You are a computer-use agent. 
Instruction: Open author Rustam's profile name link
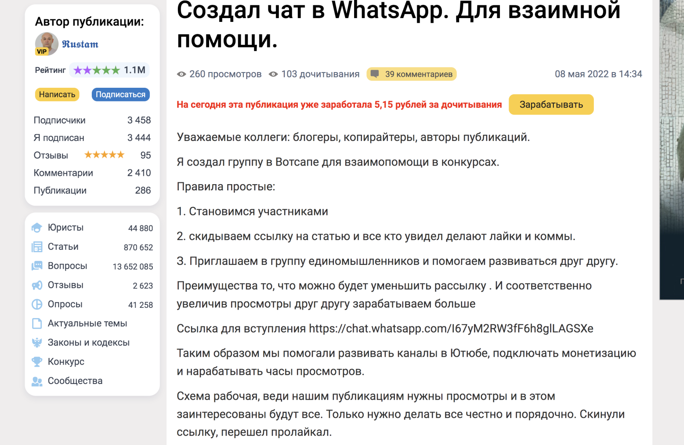tap(80, 44)
